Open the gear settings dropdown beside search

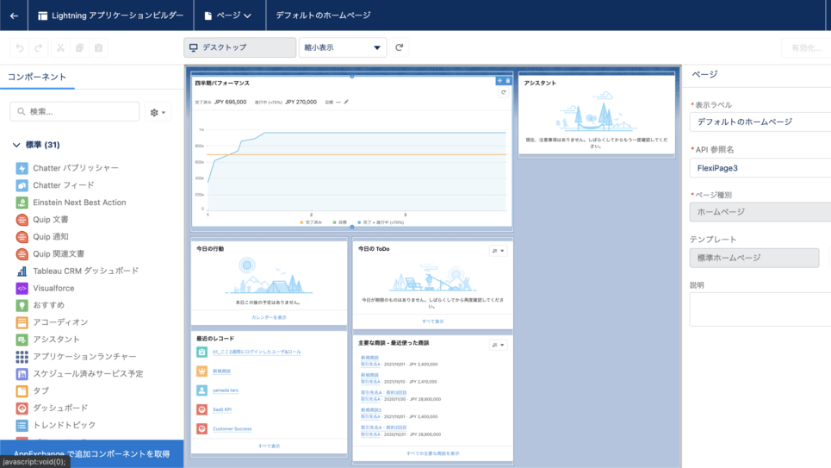(158, 112)
